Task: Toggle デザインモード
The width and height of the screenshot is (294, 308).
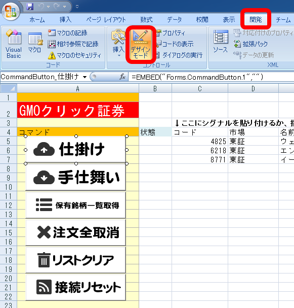Action: (x=141, y=44)
